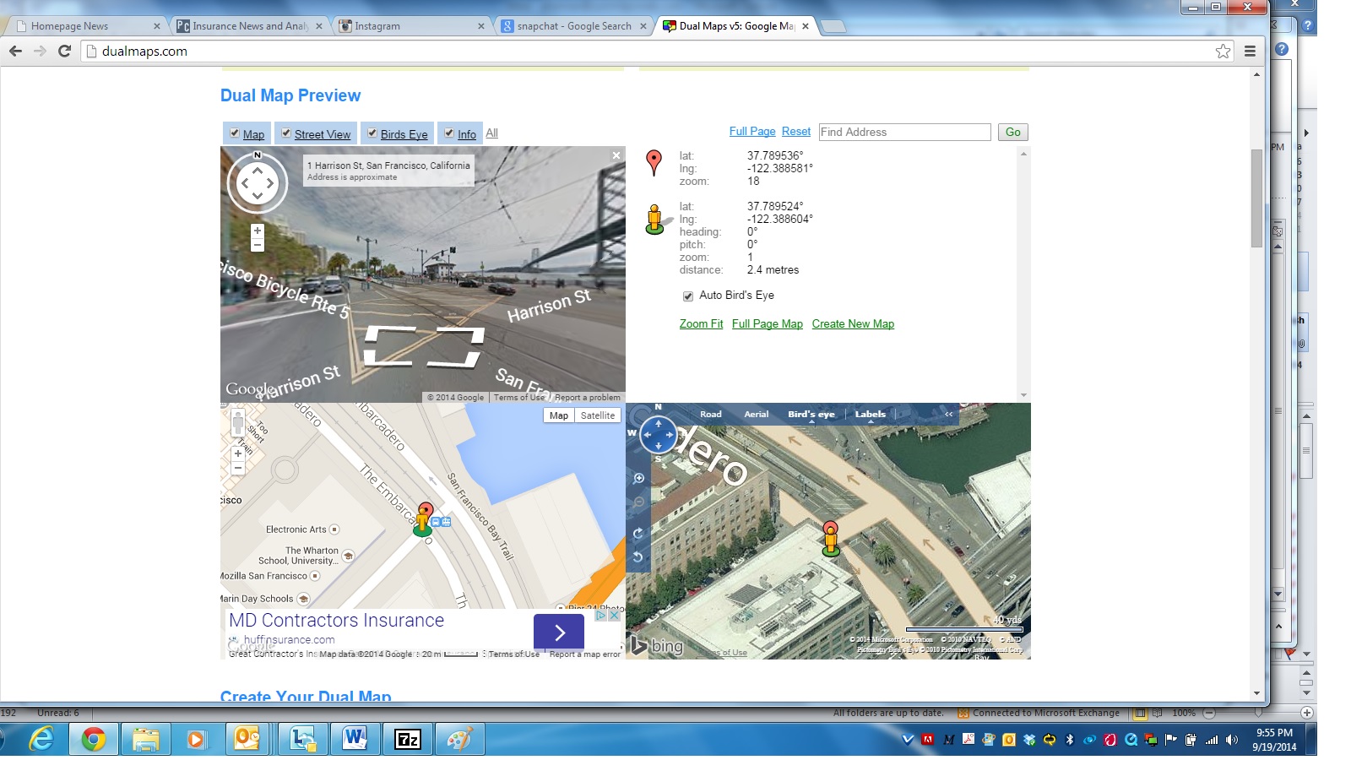Click the All link
Image resolution: width=1351 pixels, height=760 pixels.
pyautogui.click(x=492, y=133)
